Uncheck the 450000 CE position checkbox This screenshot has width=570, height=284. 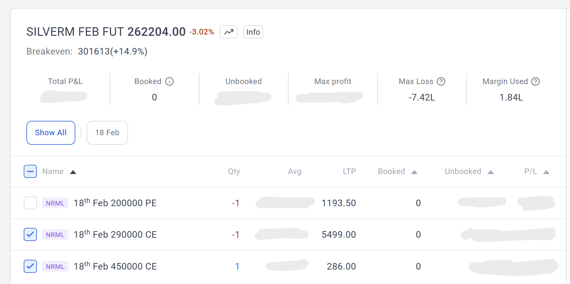(30, 266)
